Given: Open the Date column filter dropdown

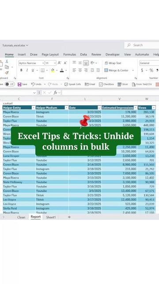Looking at the screenshot, I should coord(99,108).
